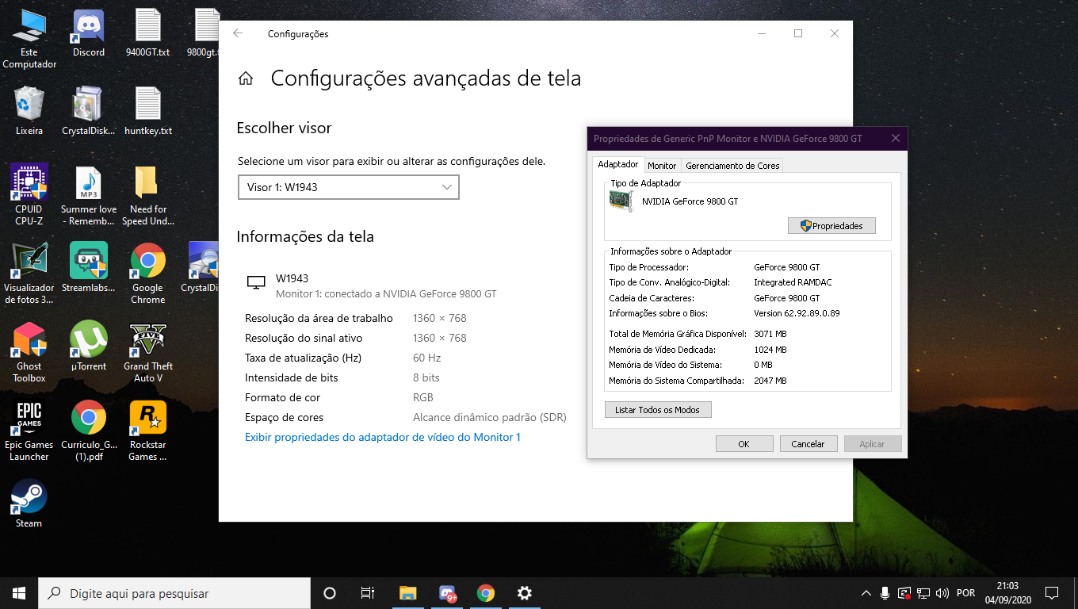
Task: Open Ghost Toolbox shortcut
Action: click(29, 352)
